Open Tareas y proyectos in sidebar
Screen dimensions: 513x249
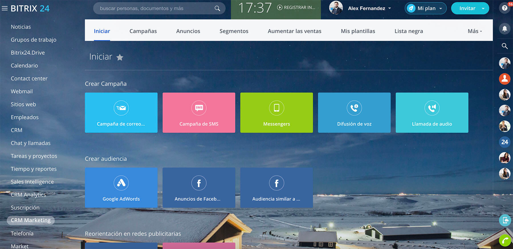[x=34, y=156]
